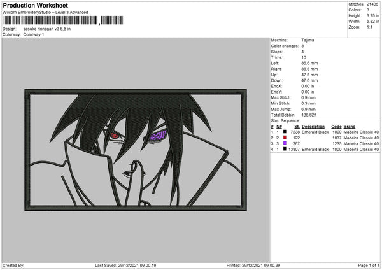Screen dimensions: 382x270
Task: Click thread code 1037 in row 2
Action: tap(337, 138)
